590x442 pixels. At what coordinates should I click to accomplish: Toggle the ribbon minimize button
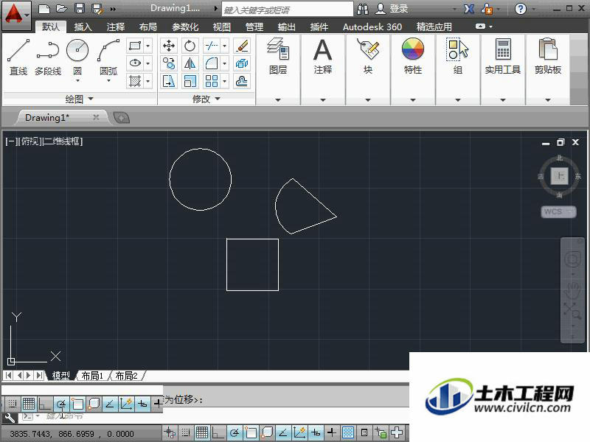pos(481,27)
